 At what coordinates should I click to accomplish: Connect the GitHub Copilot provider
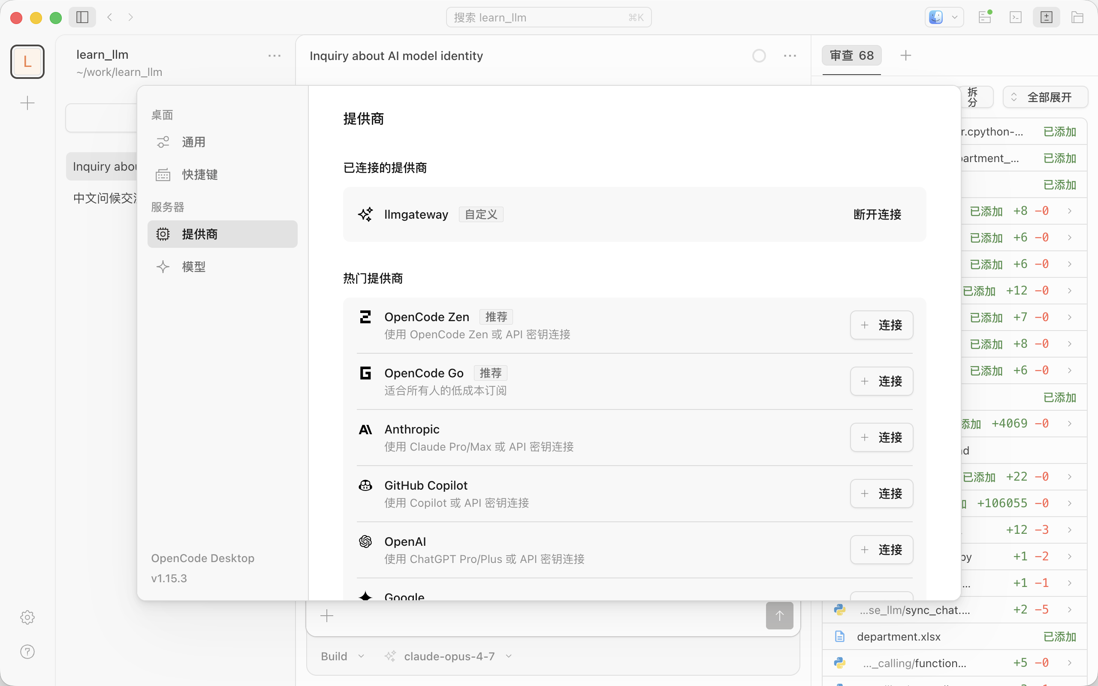pyautogui.click(x=881, y=493)
